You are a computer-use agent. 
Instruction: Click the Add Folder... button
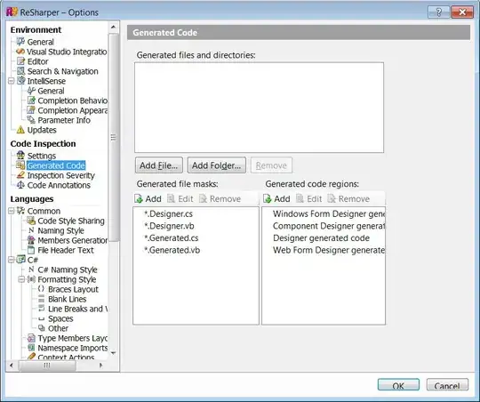click(x=216, y=165)
